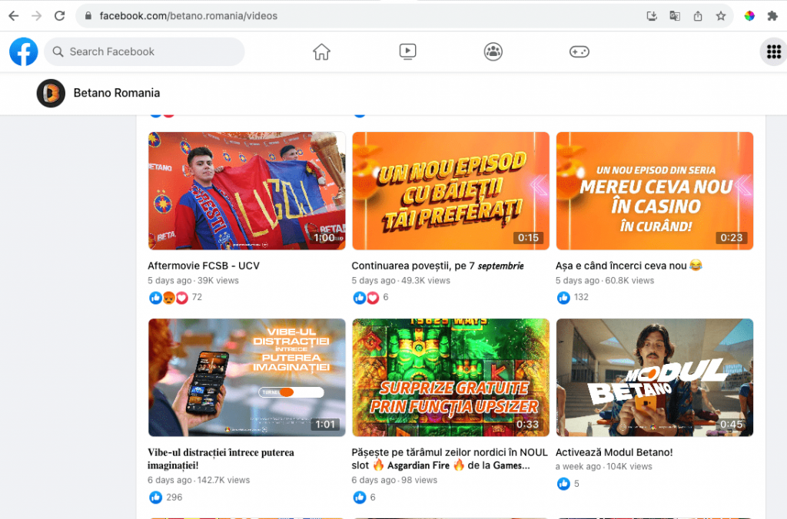The height and width of the screenshot is (519, 787).
Task: Open the 296 reactions count
Action: [x=174, y=498]
